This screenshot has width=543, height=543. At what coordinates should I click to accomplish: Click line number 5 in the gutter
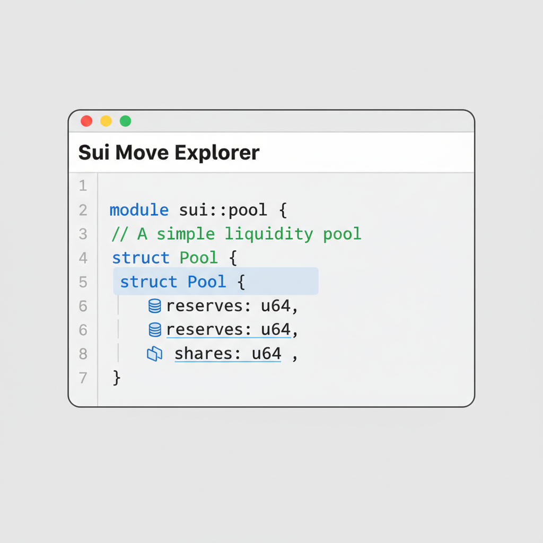pyautogui.click(x=83, y=282)
